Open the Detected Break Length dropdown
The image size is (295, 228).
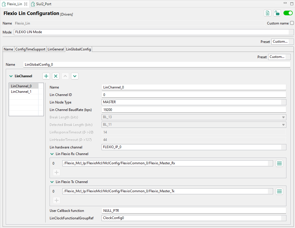[x=284, y=125]
